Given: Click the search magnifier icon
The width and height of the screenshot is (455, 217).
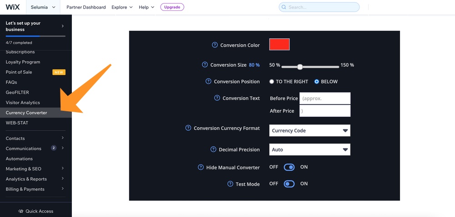Looking at the screenshot, I should pyautogui.click(x=284, y=7).
